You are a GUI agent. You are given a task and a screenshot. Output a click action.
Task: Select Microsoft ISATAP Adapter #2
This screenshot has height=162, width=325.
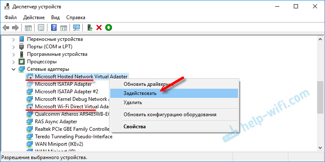coord(67,92)
